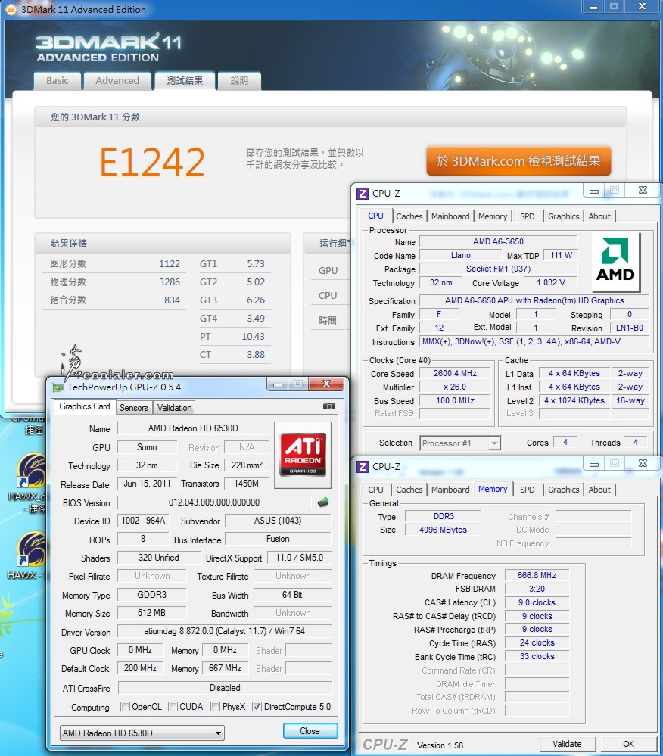663x756 pixels.
Task: Click the Core Speed value 2600.4 MHz
Action: (x=455, y=373)
